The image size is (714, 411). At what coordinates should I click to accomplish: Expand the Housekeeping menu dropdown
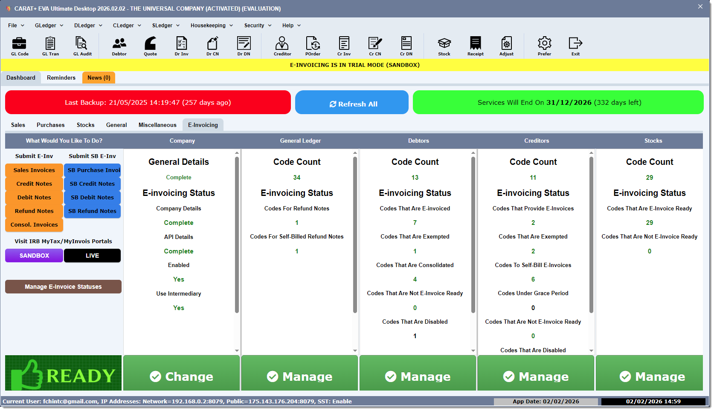[212, 26]
